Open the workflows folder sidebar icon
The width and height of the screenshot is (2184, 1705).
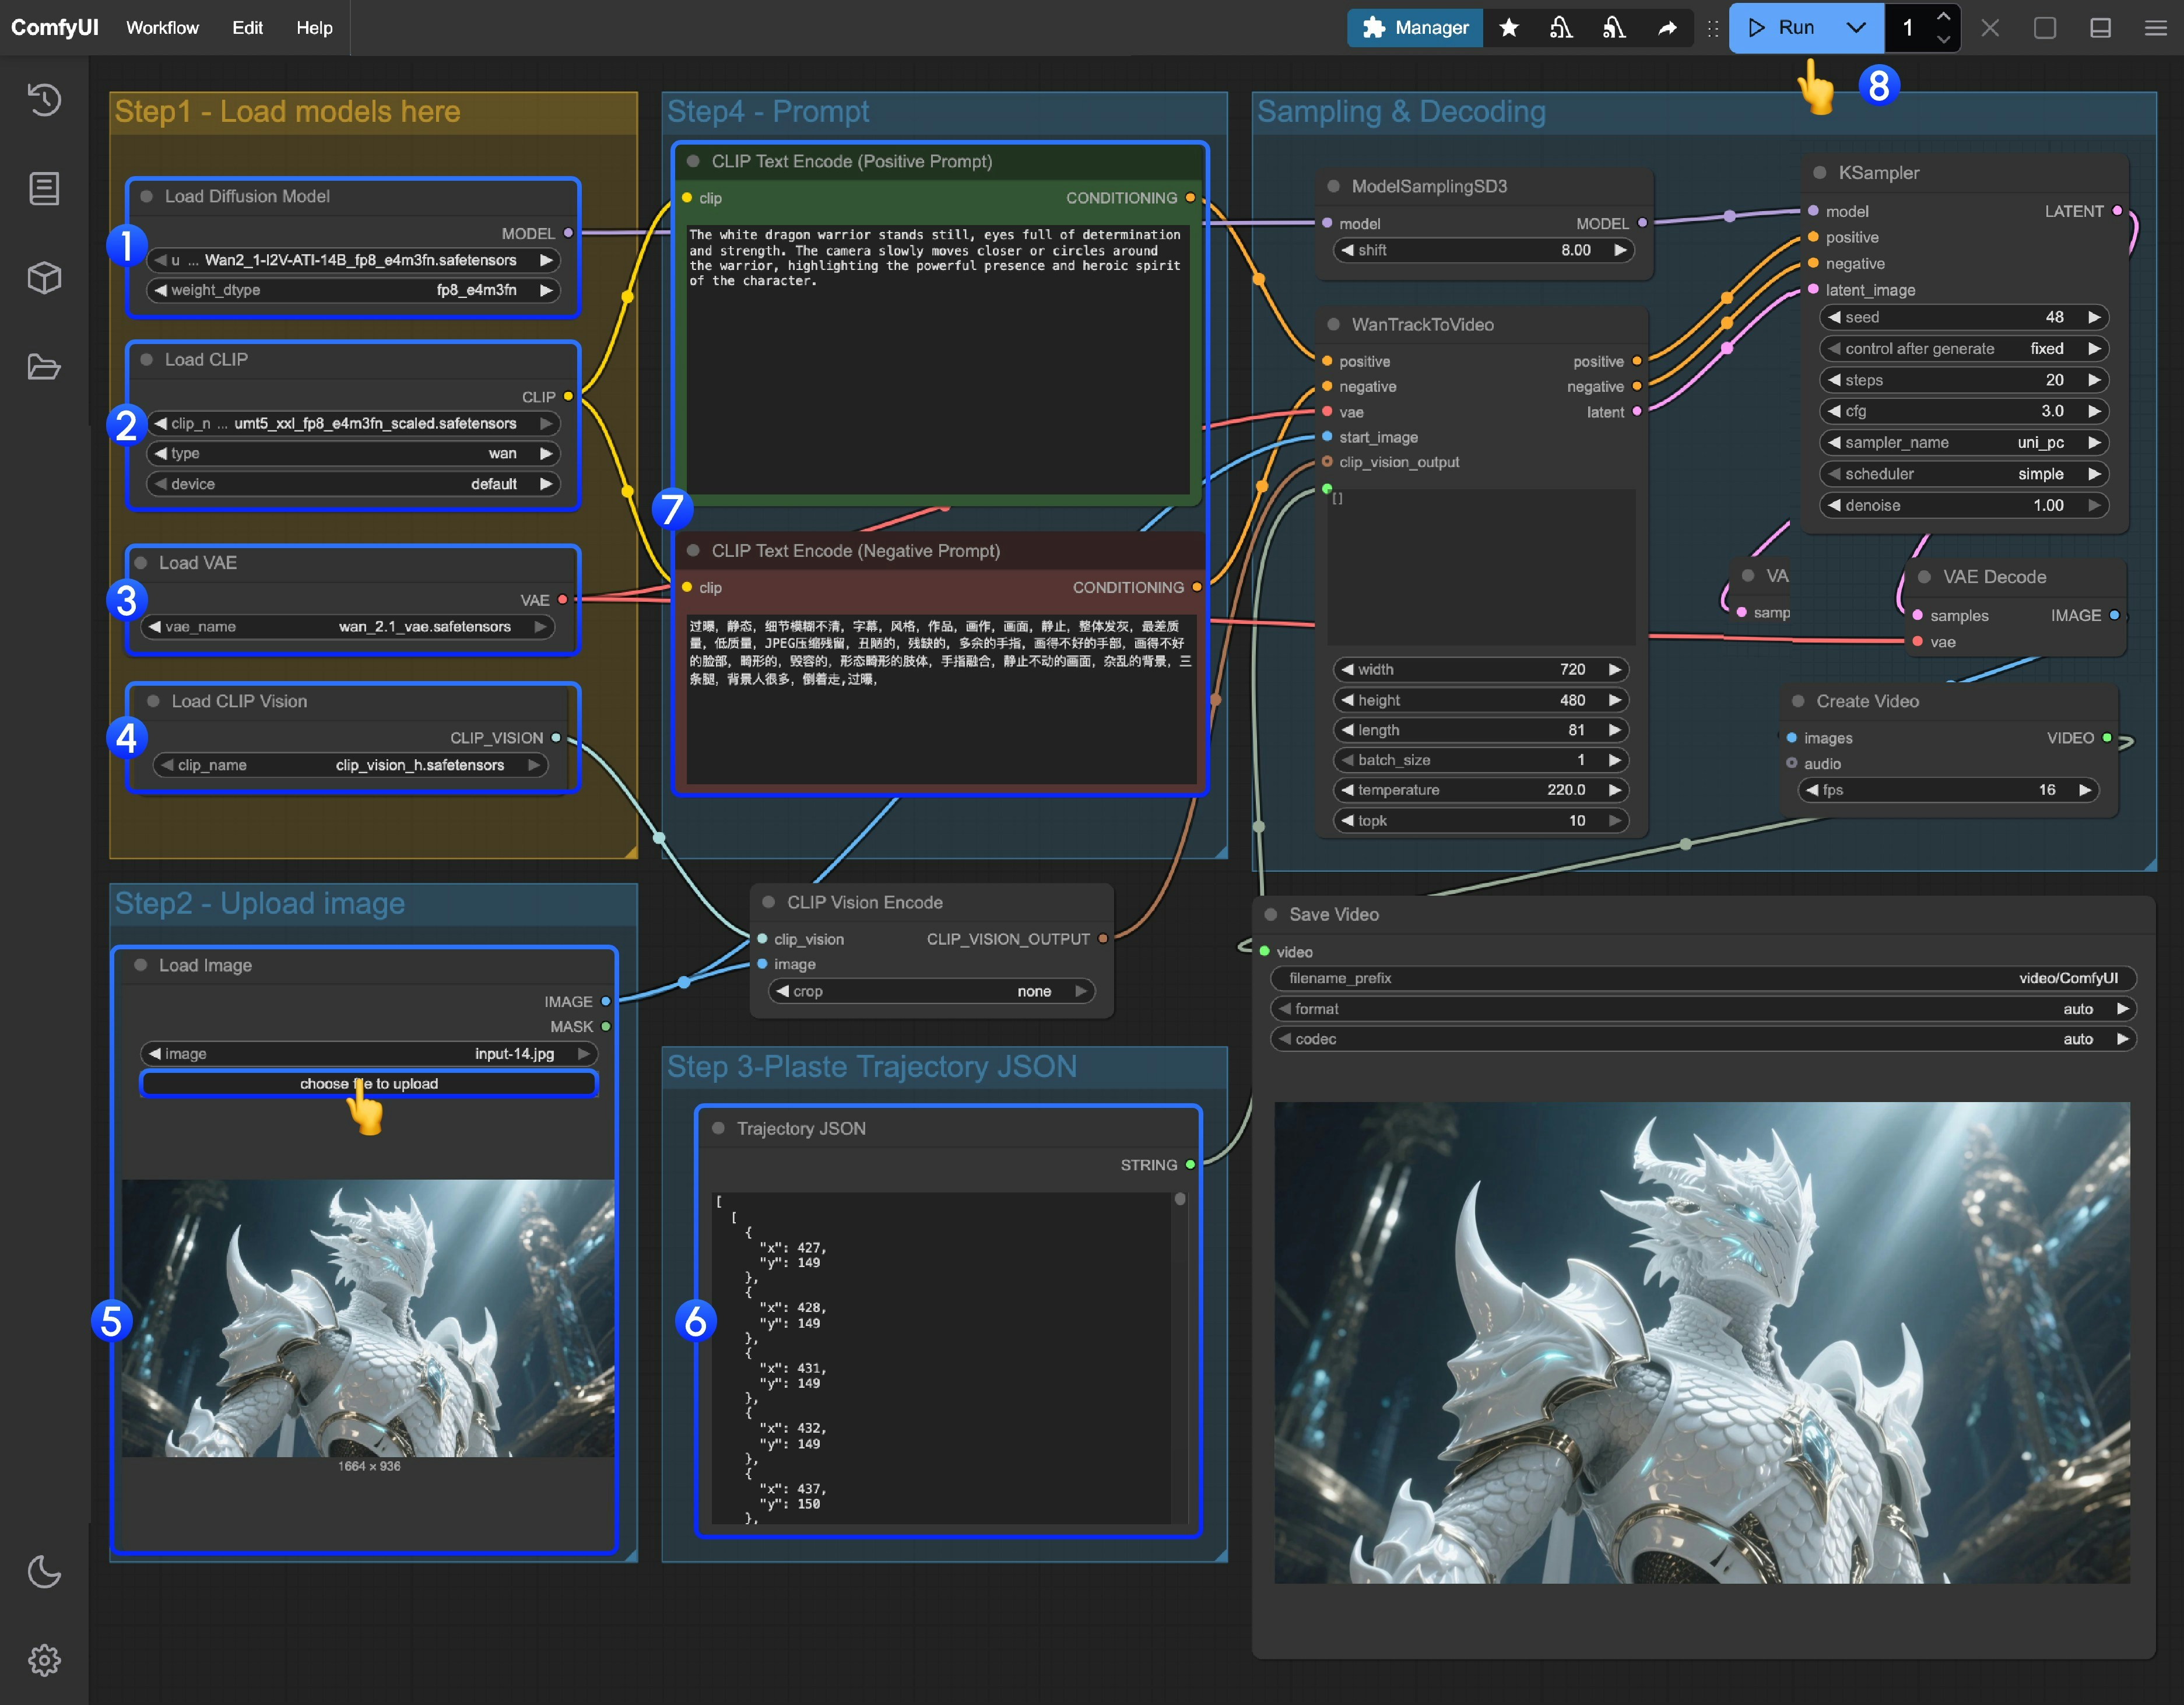[44, 367]
